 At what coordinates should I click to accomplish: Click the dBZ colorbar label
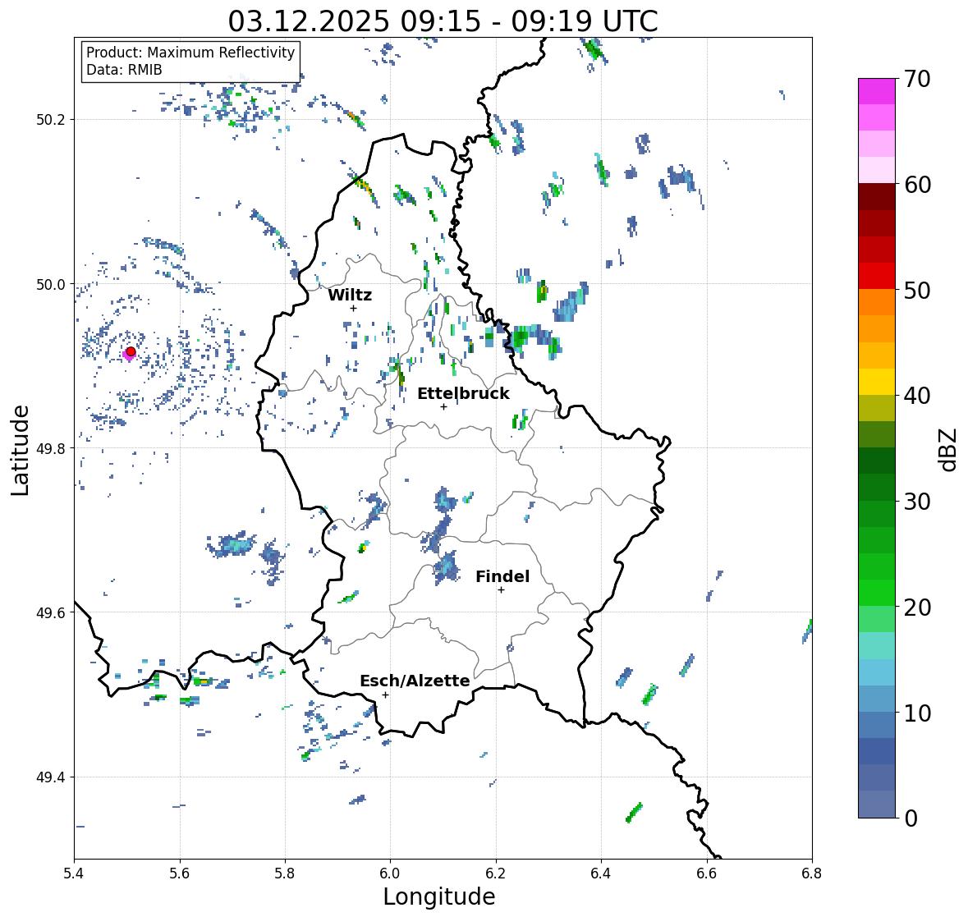pyautogui.click(x=949, y=449)
